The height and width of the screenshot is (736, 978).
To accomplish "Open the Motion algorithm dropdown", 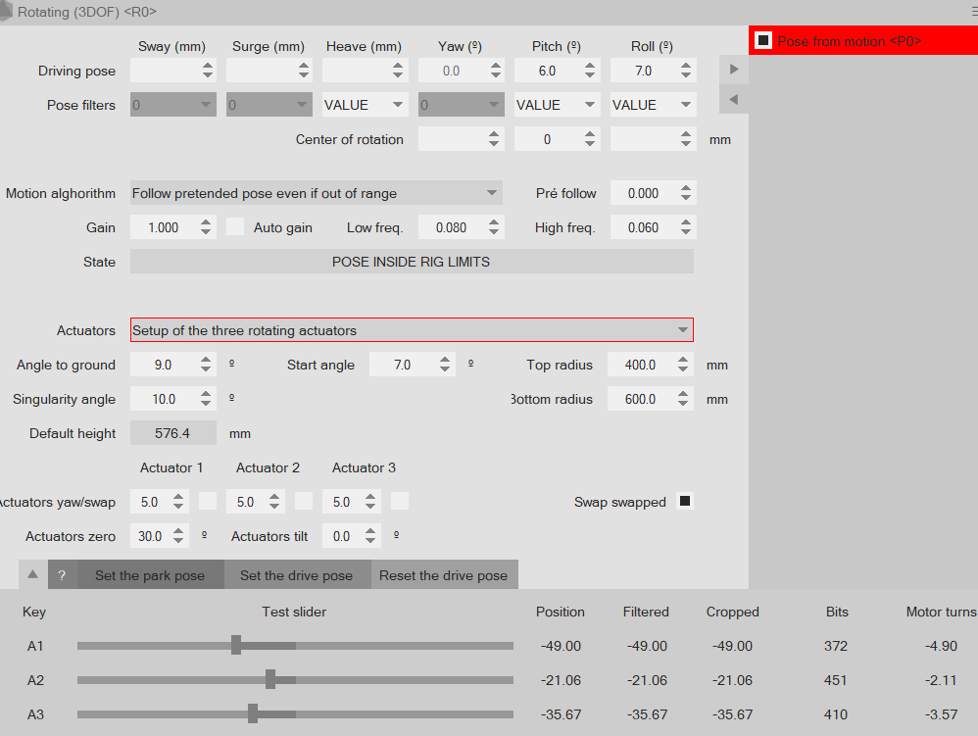I will pos(316,193).
